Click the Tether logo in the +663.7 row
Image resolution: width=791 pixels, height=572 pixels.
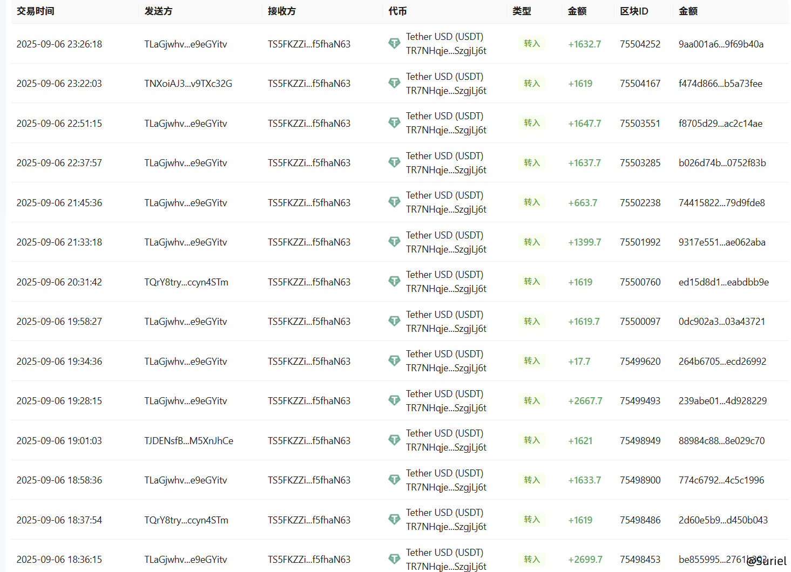(394, 202)
